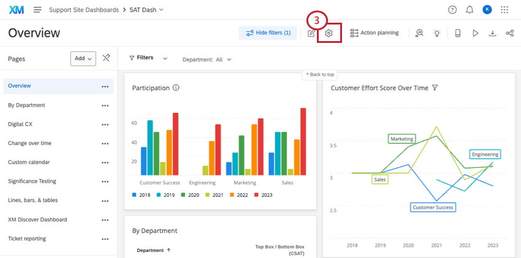Toggle Hide filters button
Screen dimensions: 521x258
click(x=268, y=33)
